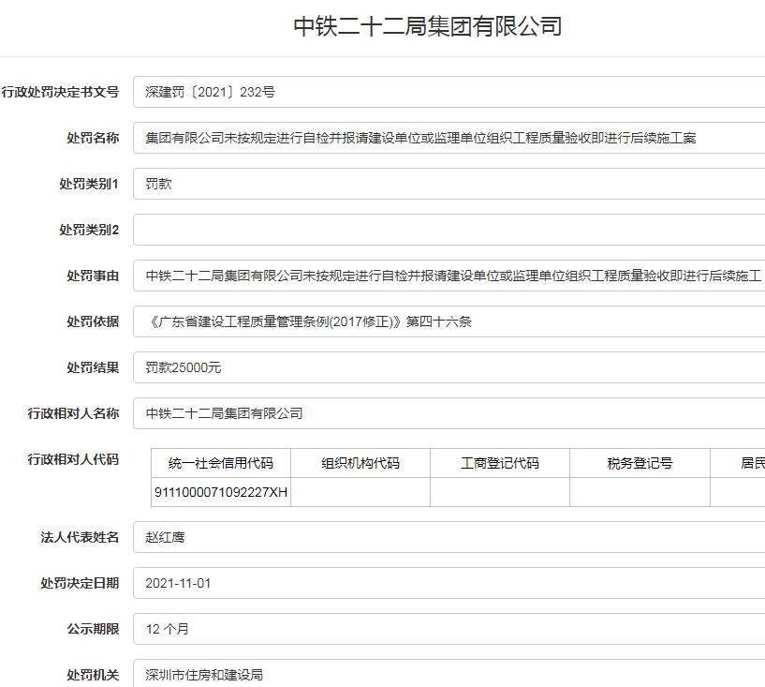Click the 公示期限 field showing 12 个月
This screenshot has height=687, width=765.
[449, 629]
